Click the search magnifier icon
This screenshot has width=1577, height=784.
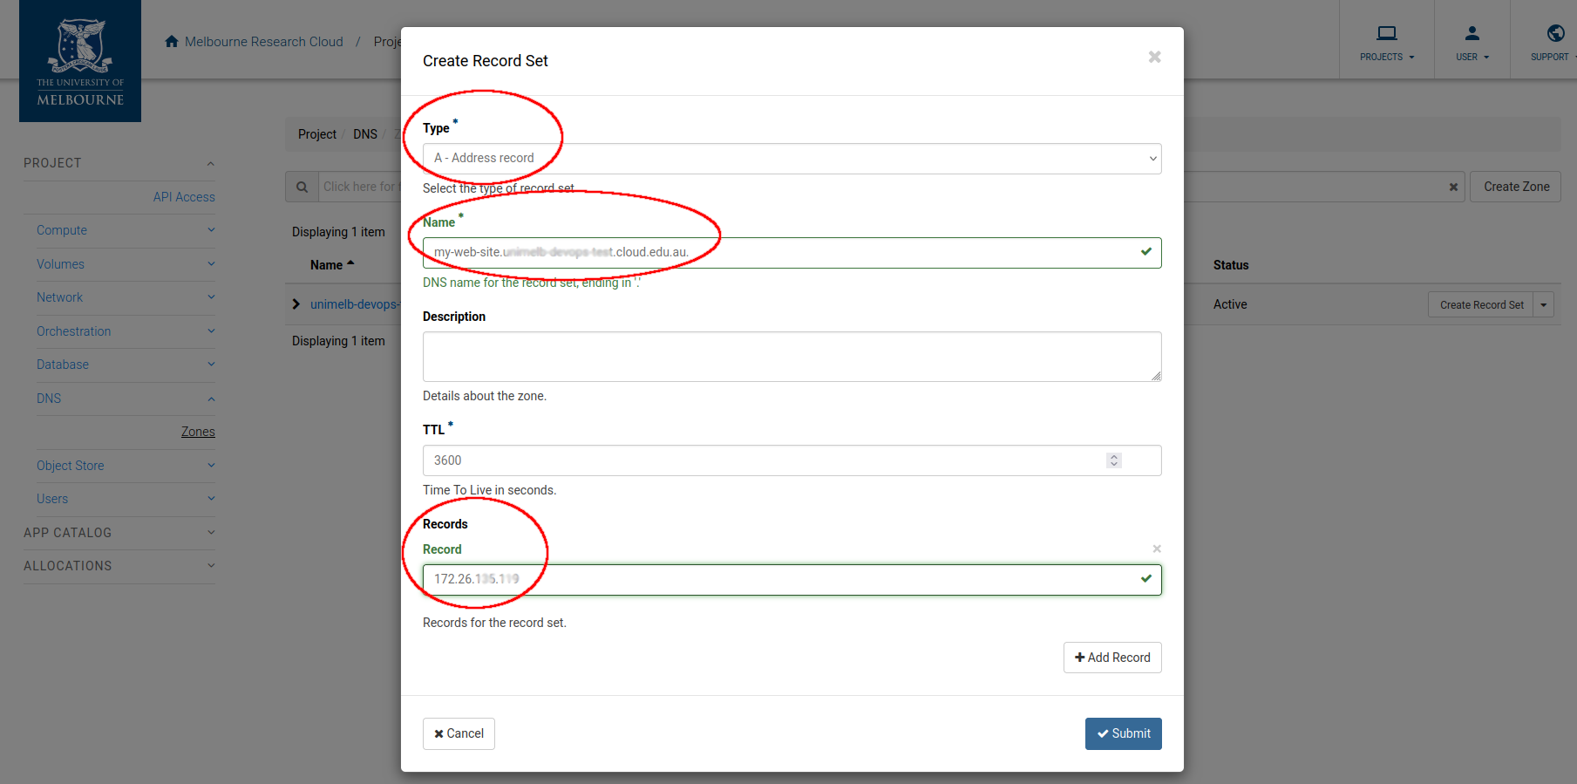[302, 187]
